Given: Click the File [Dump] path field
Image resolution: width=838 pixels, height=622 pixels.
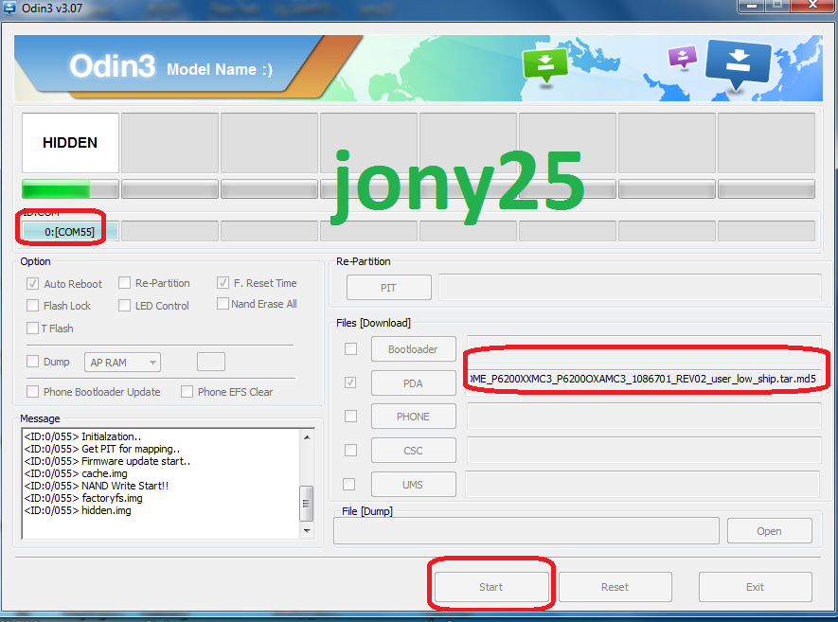Looking at the screenshot, I should [x=526, y=530].
